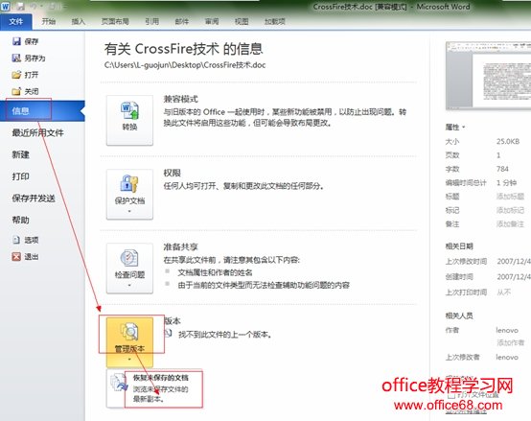Click the Word logo in title bar
The height and width of the screenshot is (421, 531).
(5, 6)
